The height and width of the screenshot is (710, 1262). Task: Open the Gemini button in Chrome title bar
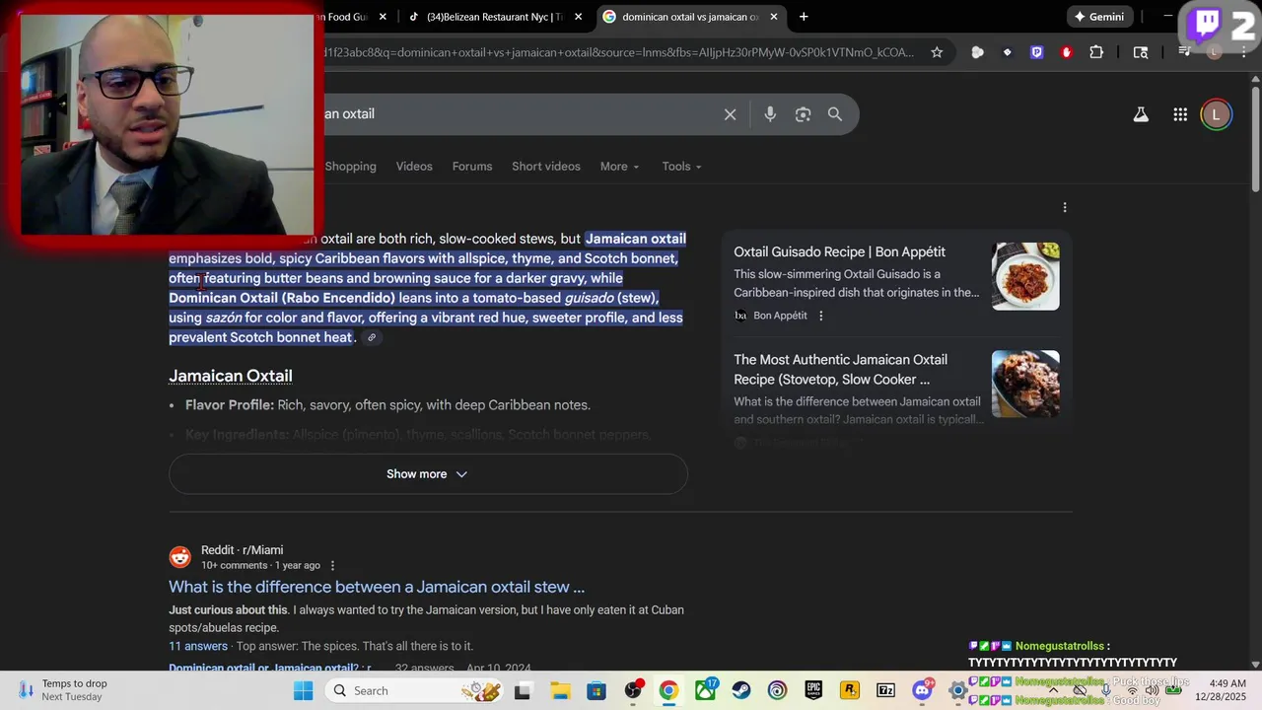click(x=1100, y=17)
